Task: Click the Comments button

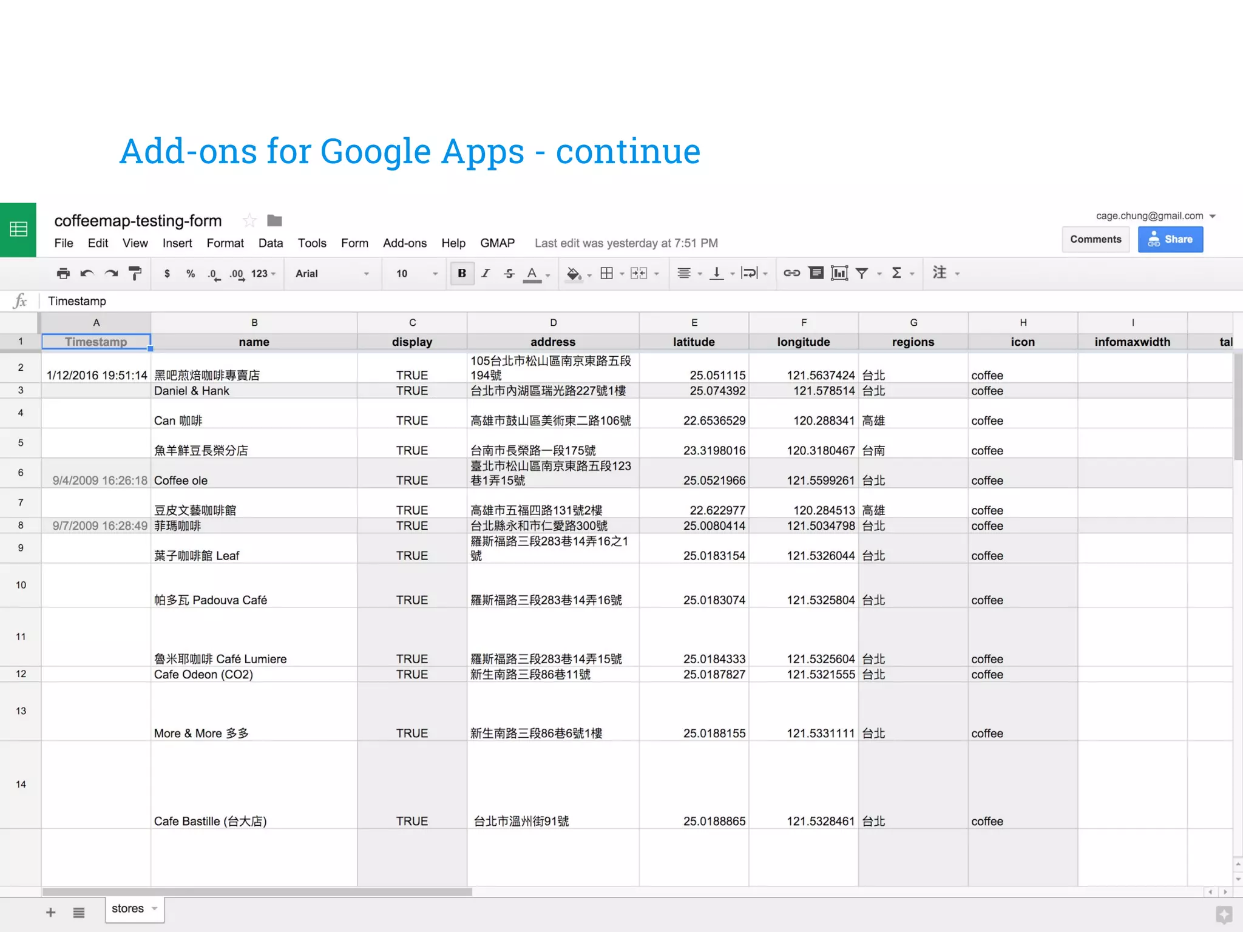Action: [x=1096, y=239]
